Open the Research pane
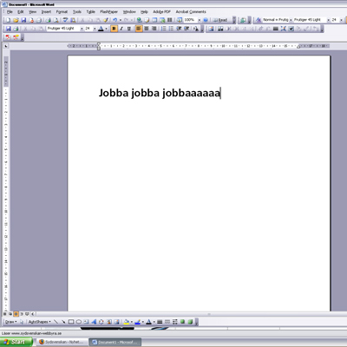The height and width of the screenshot is (347, 347). tap(73, 20)
